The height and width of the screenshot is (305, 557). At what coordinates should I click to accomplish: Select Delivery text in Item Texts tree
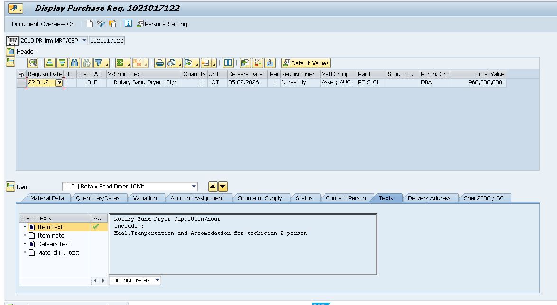click(54, 244)
